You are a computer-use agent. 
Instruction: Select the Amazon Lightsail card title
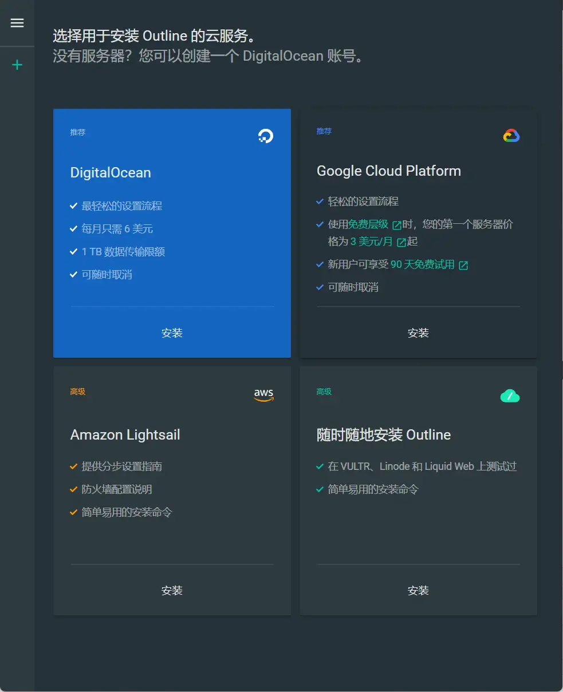coord(125,435)
